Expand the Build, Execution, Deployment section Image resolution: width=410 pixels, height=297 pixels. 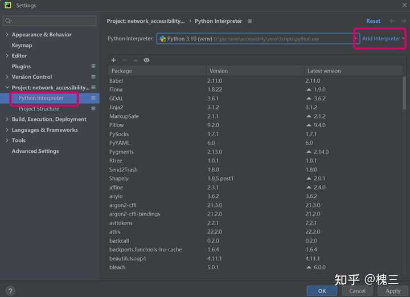tap(7, 119)
